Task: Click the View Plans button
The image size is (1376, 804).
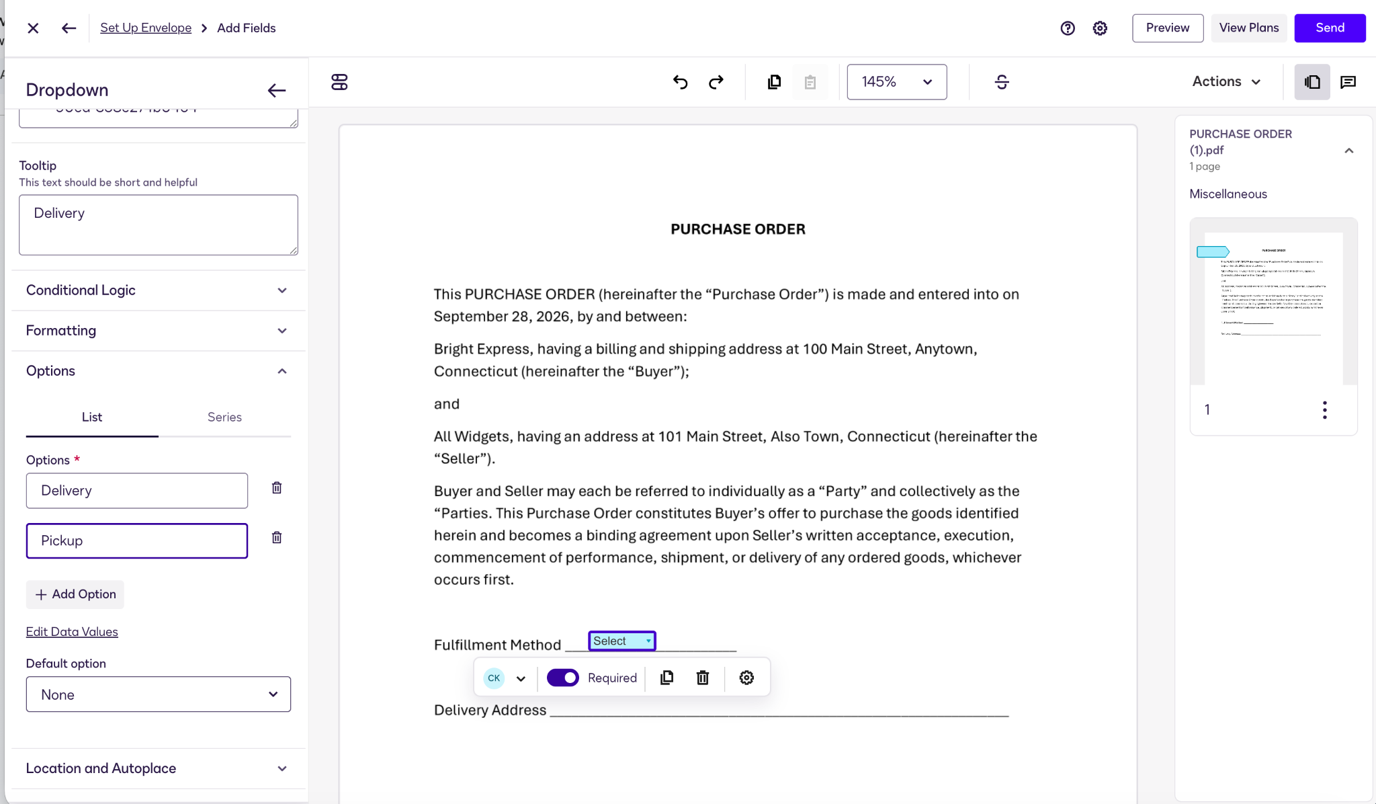Action: coord(1249,28)
